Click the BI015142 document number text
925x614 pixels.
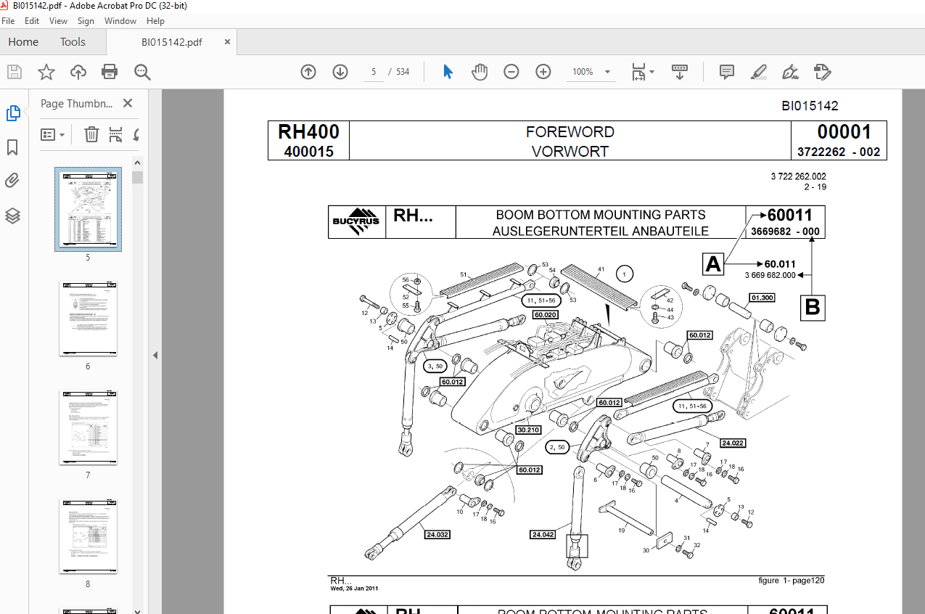click(x=810, y=106)
